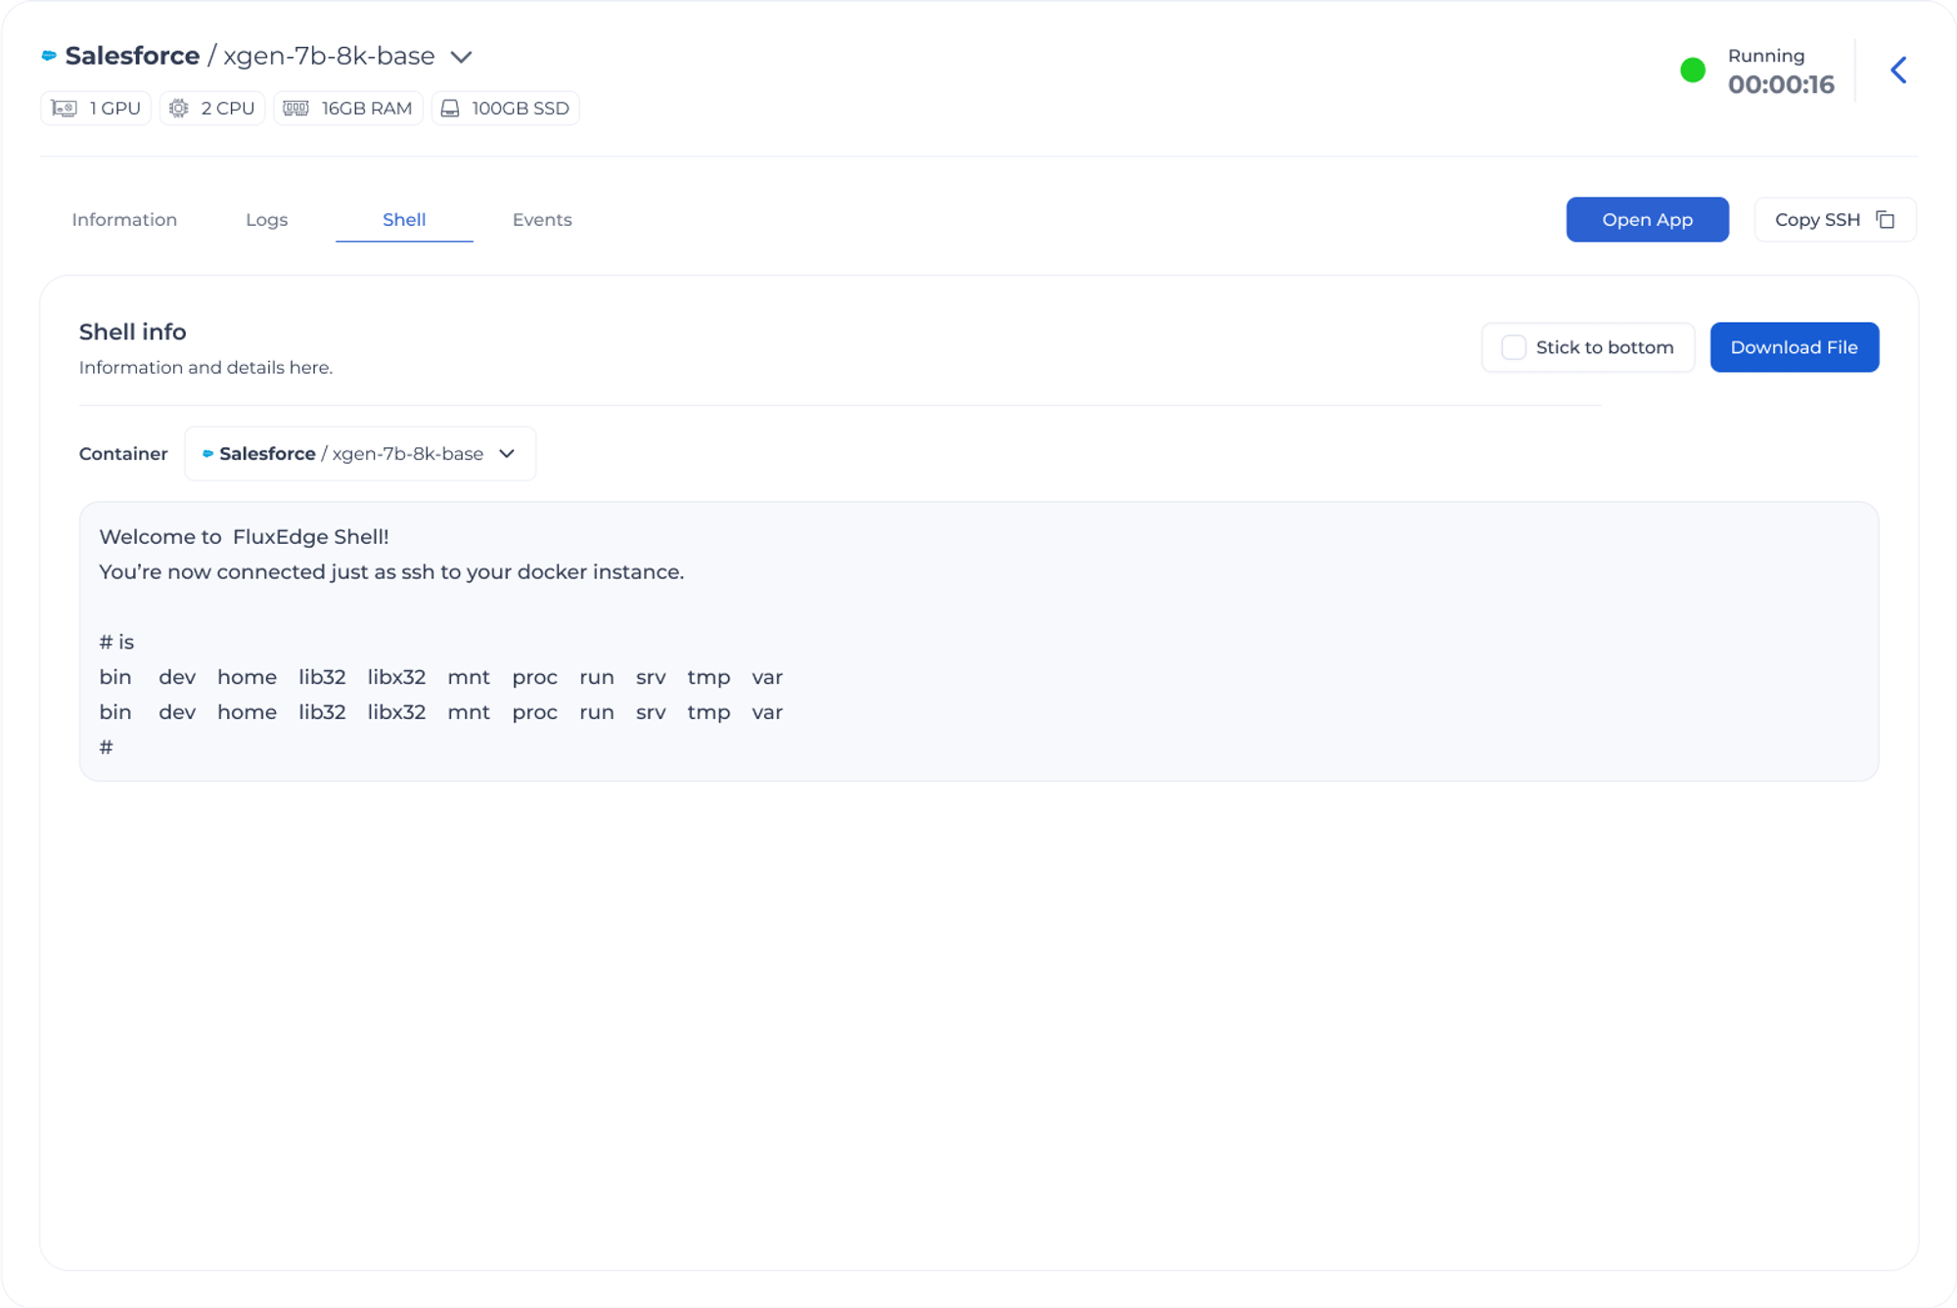Viewport: 1957px width, 1308px height.
Task: Click the SSD disk icon
Action: [x=450, y=109]
